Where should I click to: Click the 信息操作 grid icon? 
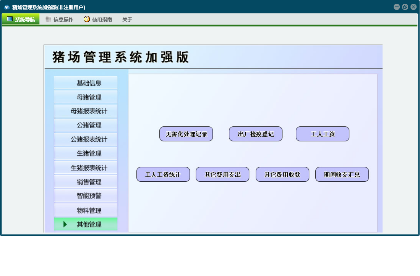click(x=48, y=19)
